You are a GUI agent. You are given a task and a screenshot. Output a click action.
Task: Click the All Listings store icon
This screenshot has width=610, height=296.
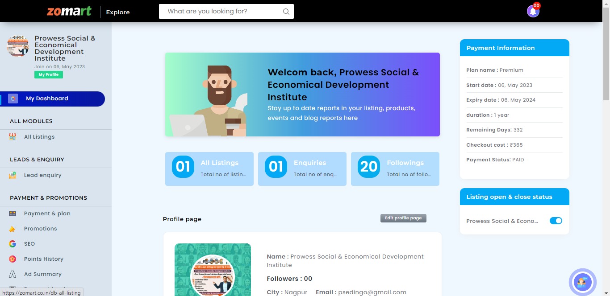[x=13, y=137]
